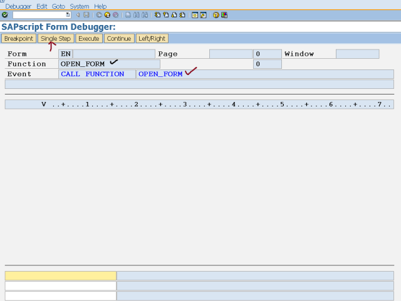Click the Create New Session icon
Viewport: 401px width, 301px height.
195,14
